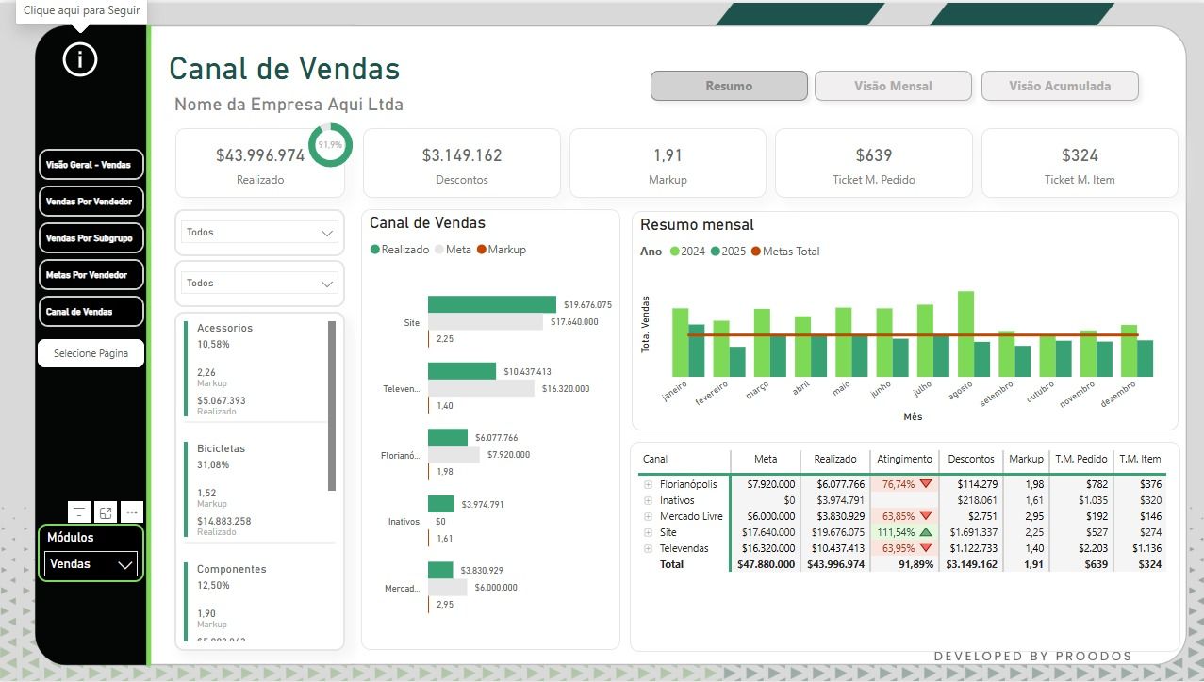Click the '111,54%' Atingimento cell
Screen dimensions: 1204x682
coord(905,532)
